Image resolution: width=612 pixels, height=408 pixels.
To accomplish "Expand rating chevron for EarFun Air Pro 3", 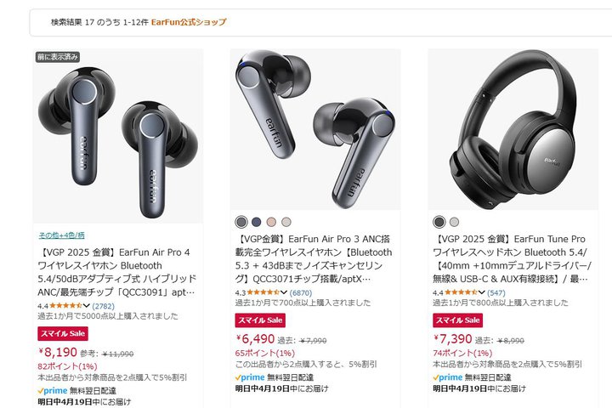I will point(284,292).
